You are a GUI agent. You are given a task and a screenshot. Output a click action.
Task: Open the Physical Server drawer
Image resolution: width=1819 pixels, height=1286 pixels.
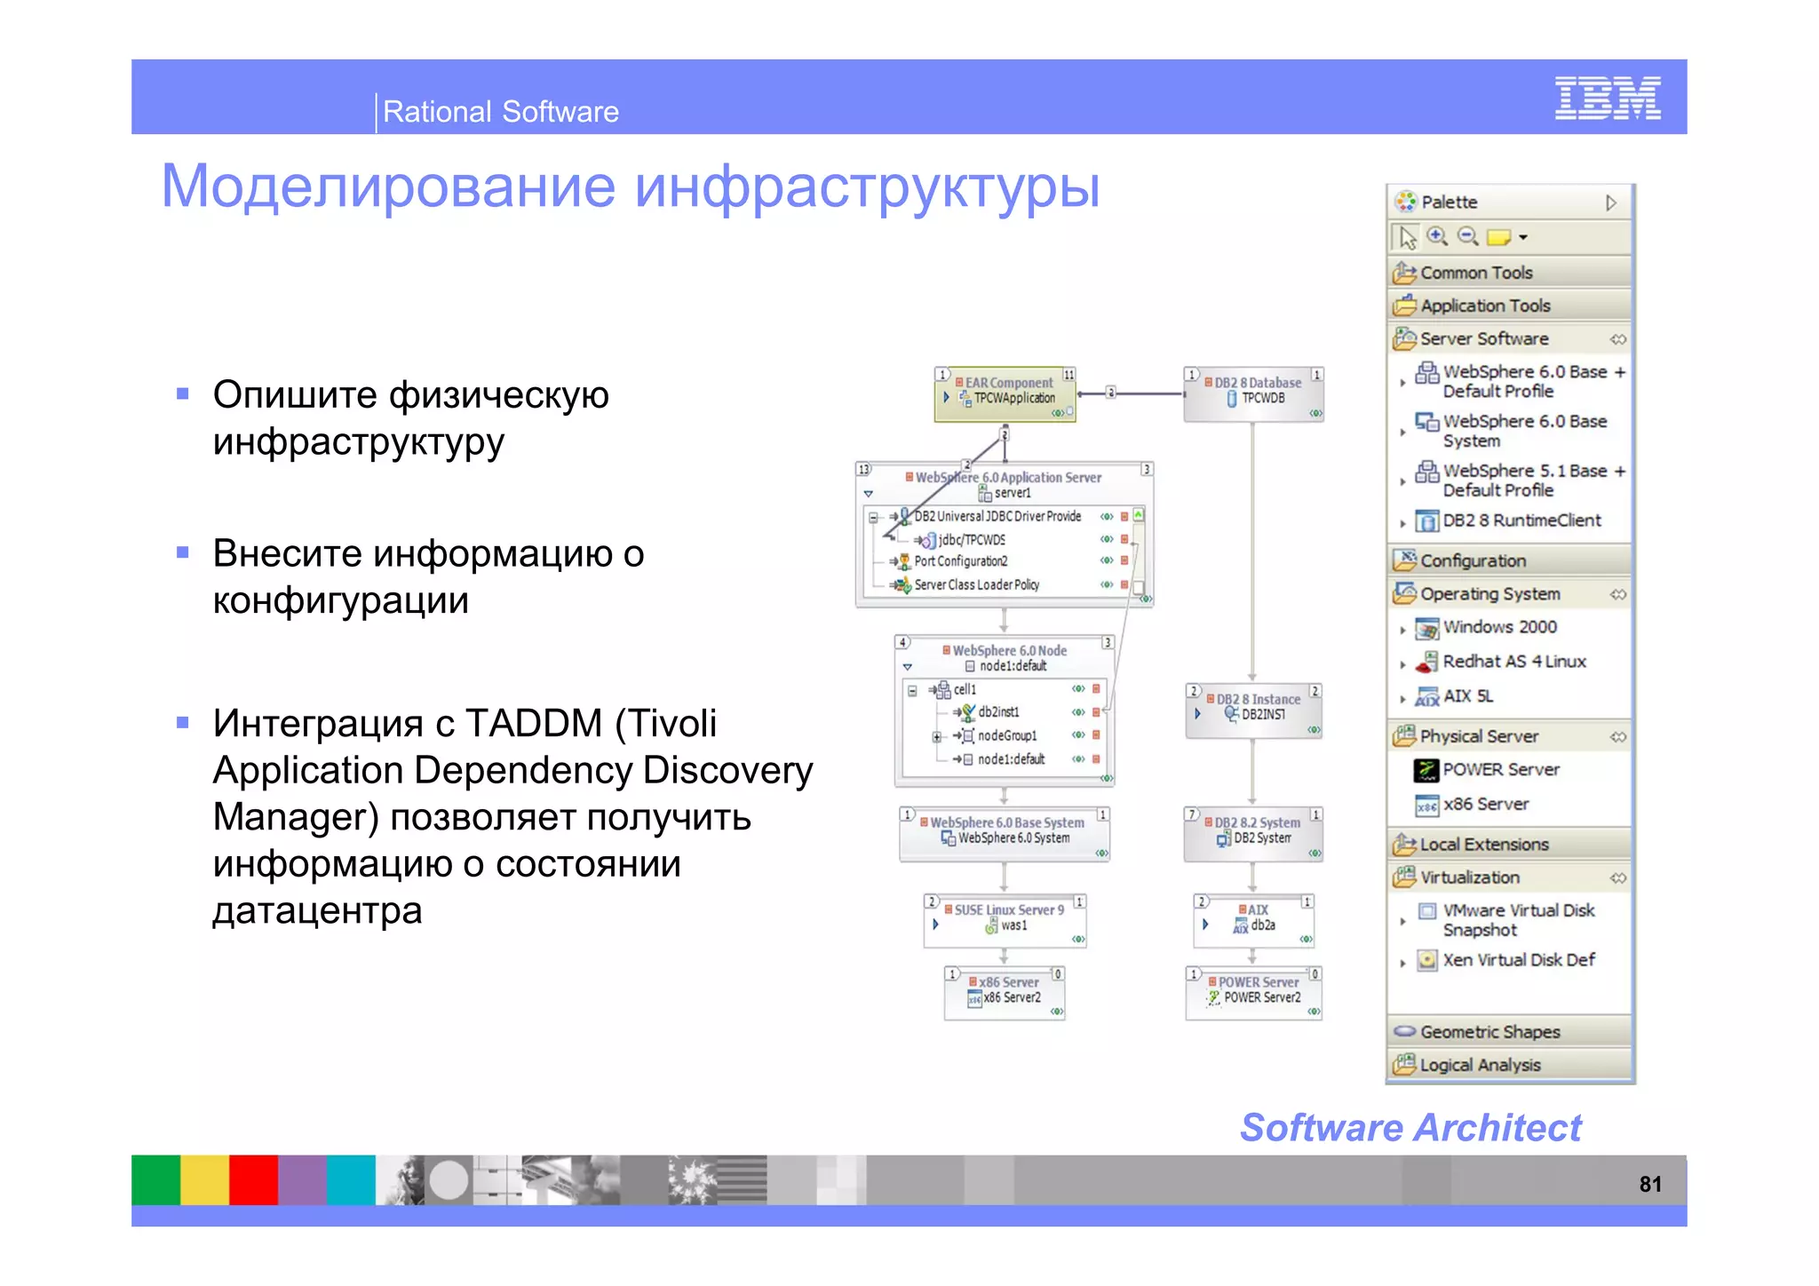tap(1510, 736)
